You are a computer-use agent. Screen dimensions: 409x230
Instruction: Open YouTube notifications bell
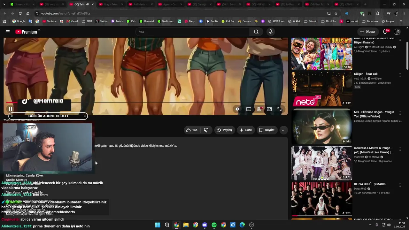coord(385,32)
